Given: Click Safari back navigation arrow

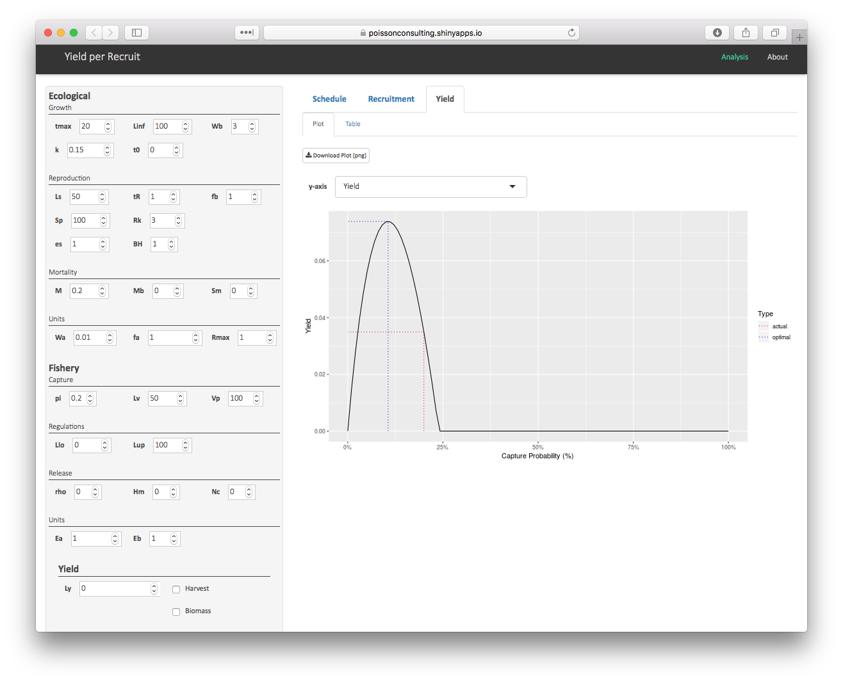Looking at the screenshot, I should pos(94,33).
